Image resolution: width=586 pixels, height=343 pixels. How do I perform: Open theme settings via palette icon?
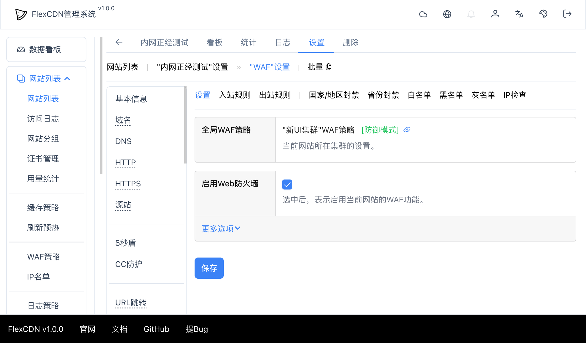(x=543, y=14)
